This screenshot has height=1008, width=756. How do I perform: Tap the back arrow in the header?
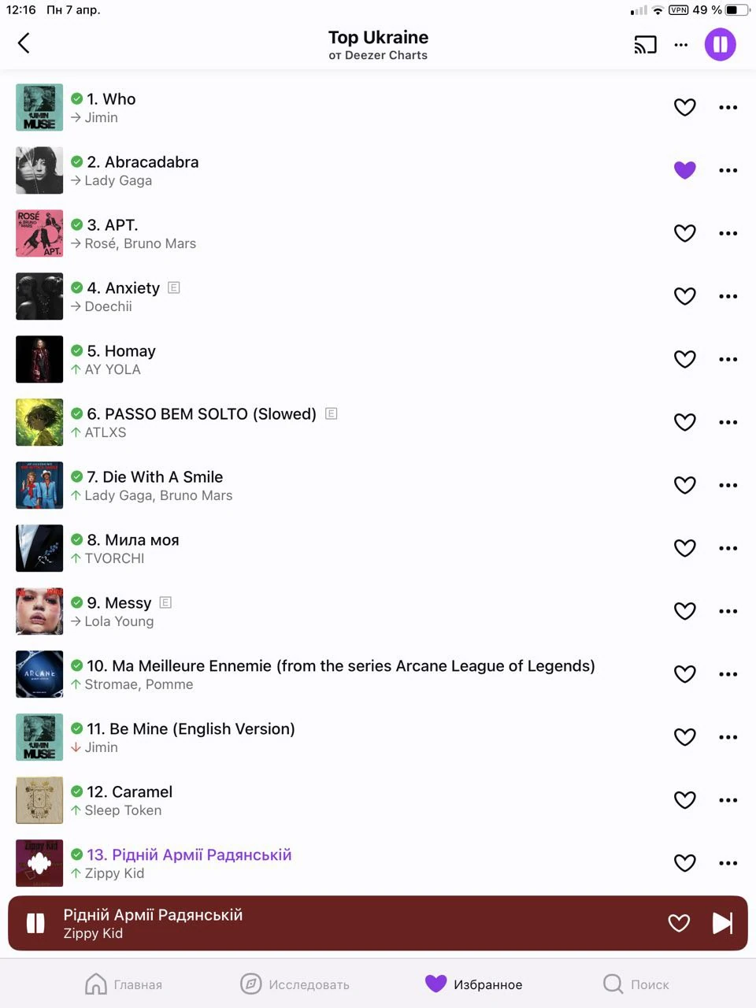tap(24, 43)
